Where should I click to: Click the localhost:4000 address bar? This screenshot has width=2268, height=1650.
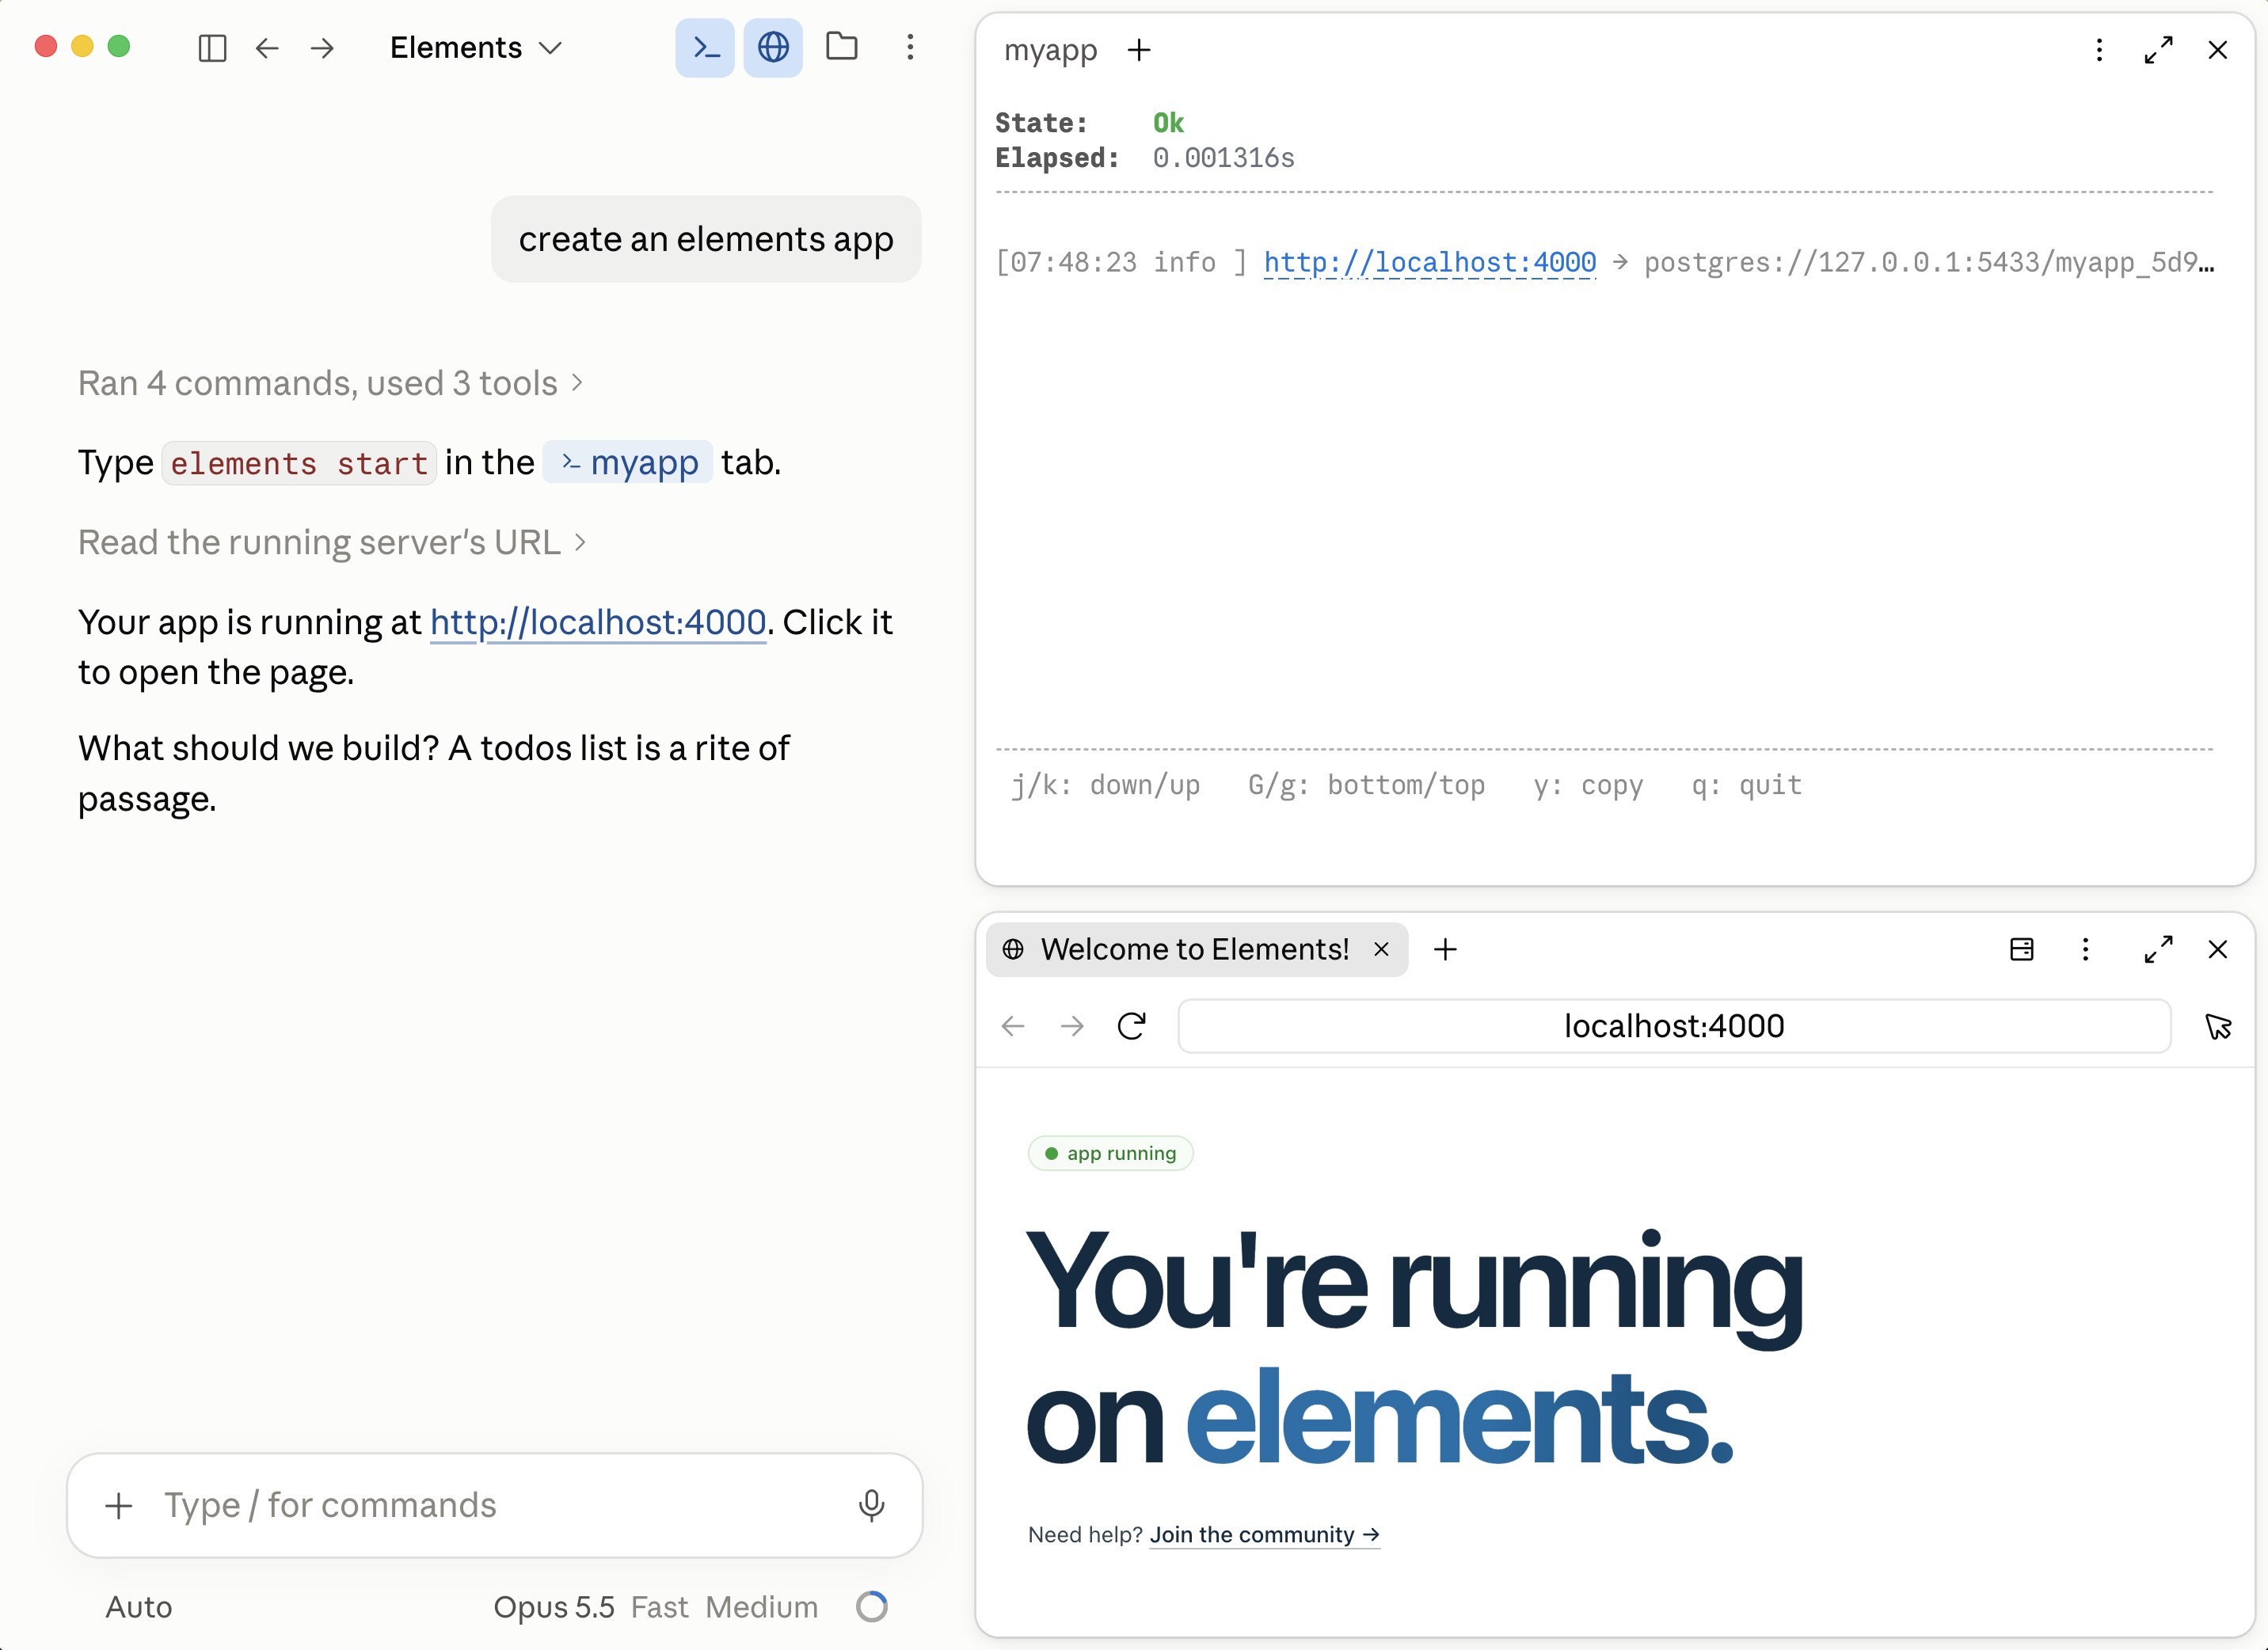(1674, 1026)
